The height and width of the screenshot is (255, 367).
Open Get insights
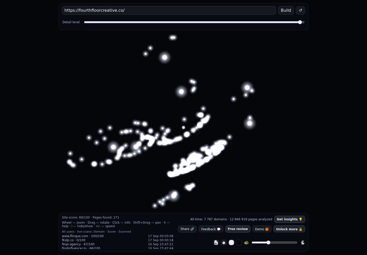(290, 219)
